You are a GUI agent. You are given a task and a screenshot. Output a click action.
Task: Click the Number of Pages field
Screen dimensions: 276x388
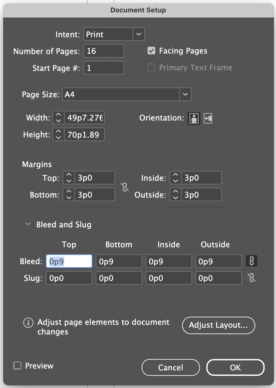click(104, 51)
